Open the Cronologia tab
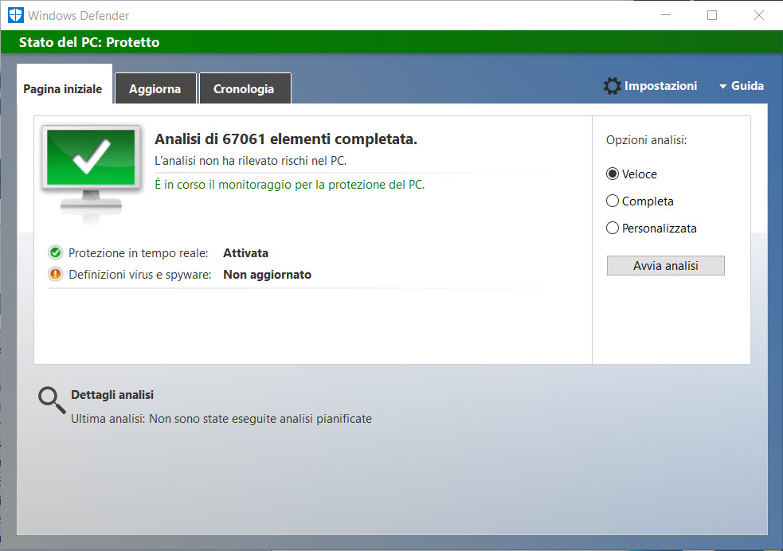The height and width of the screenshot is (551, 783). [x=245, y=89]
